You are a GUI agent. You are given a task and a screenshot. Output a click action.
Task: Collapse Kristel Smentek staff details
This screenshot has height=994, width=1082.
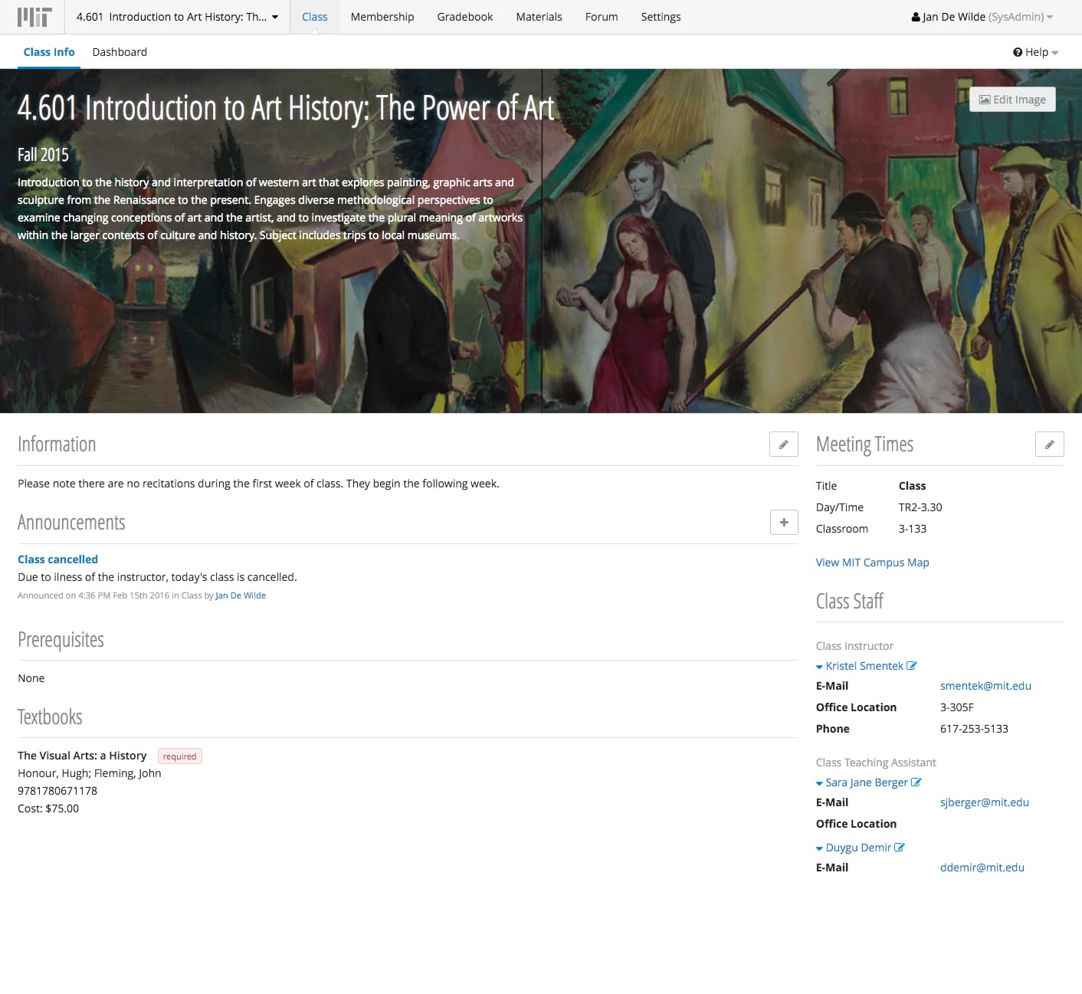819,667
